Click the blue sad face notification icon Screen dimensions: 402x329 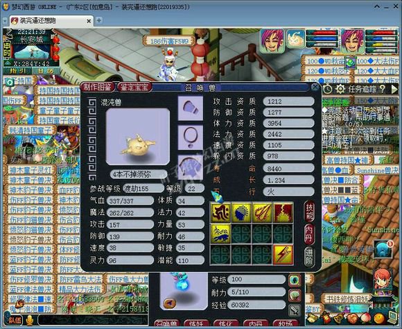383,249
